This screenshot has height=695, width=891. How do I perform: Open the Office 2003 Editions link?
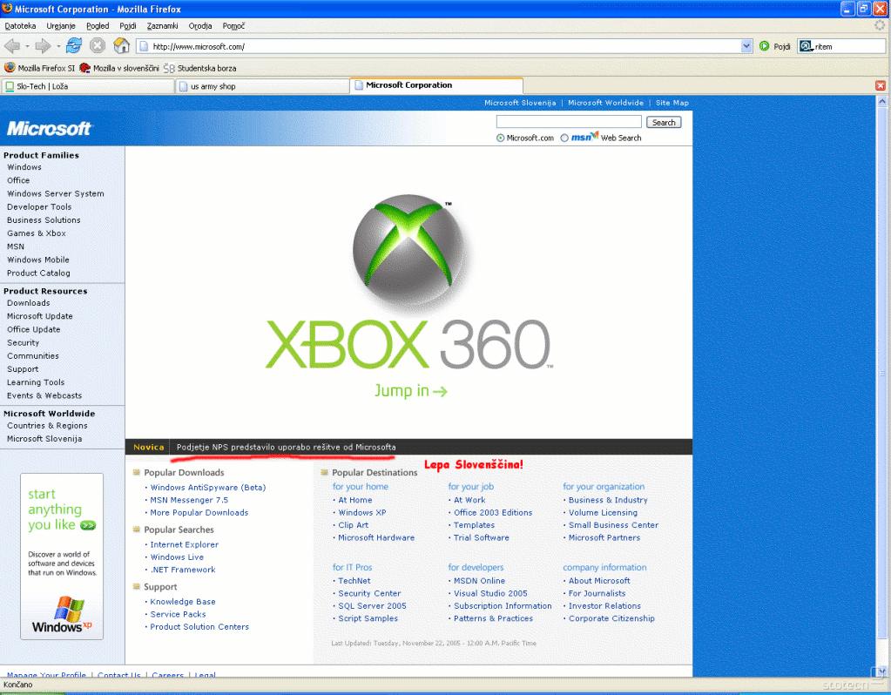point(493,513)
